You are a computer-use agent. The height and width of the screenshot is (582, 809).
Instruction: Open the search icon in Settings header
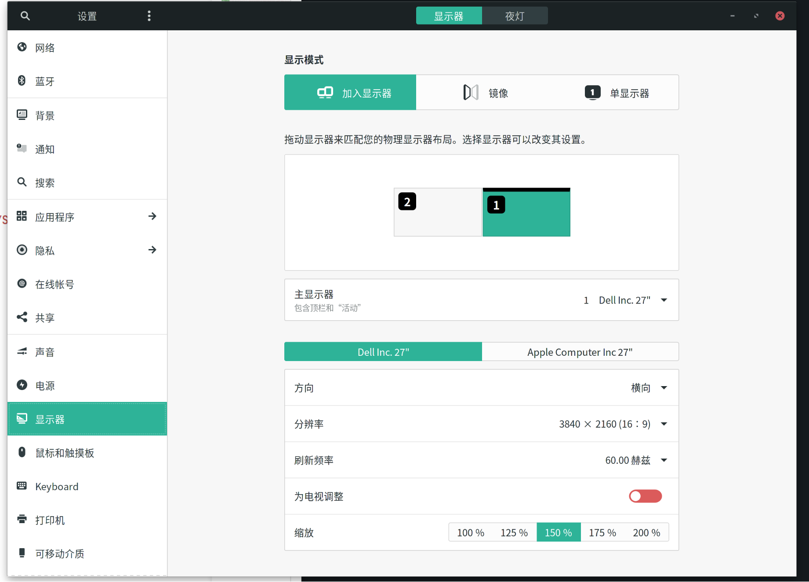click(x=25, y=16)
